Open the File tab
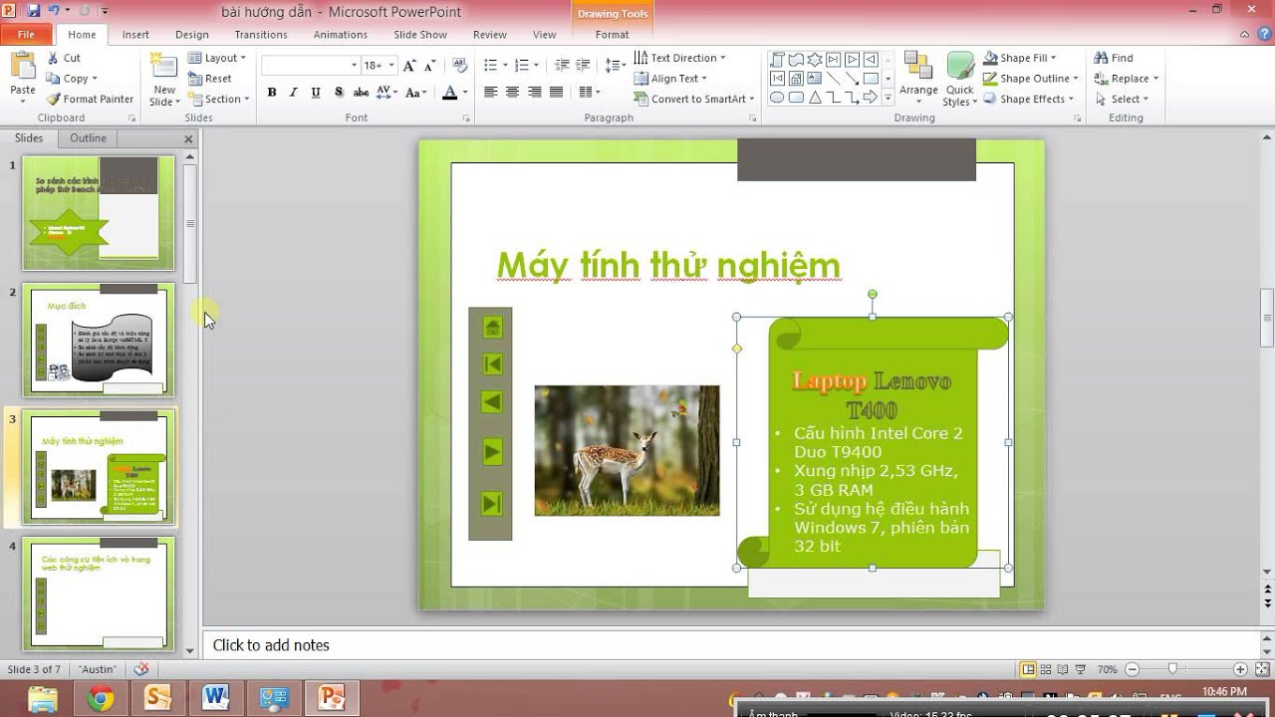Viewport: 1275px width, 717px height. [x=26, y=35]
